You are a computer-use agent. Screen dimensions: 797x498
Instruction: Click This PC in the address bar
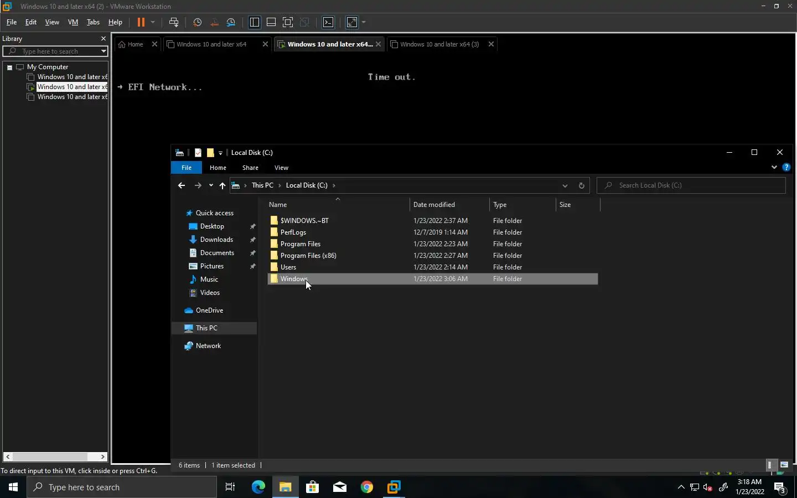pyautogui.click(x=262, y=185)
